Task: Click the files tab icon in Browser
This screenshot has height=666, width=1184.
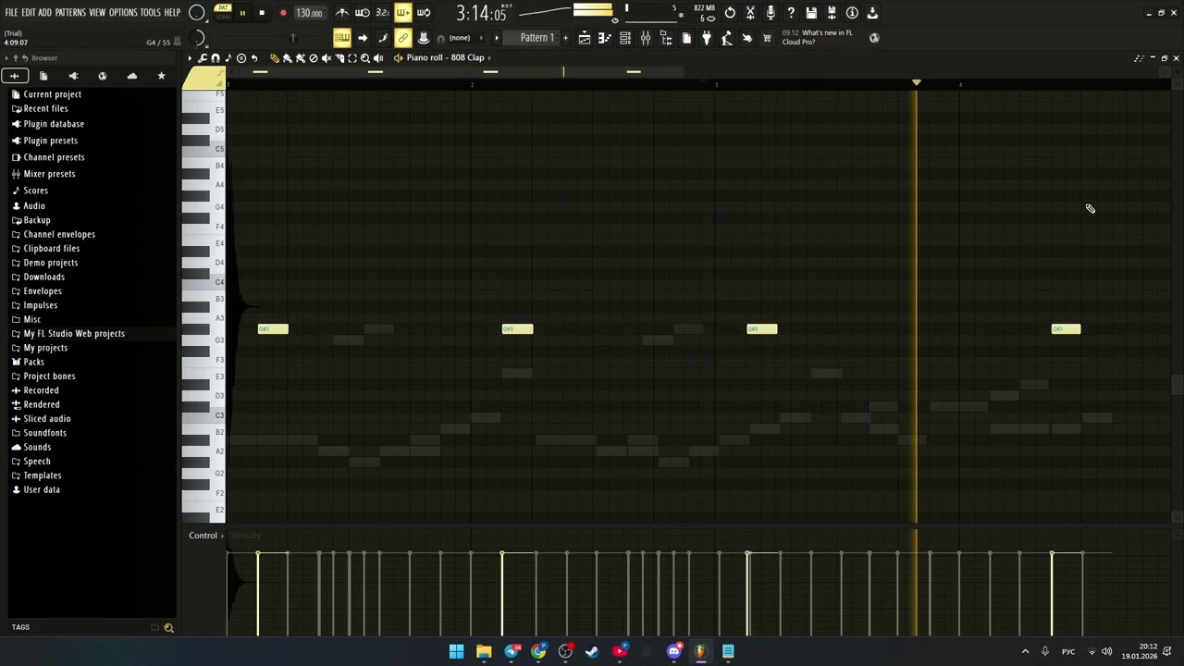Action: coord(43,76)
